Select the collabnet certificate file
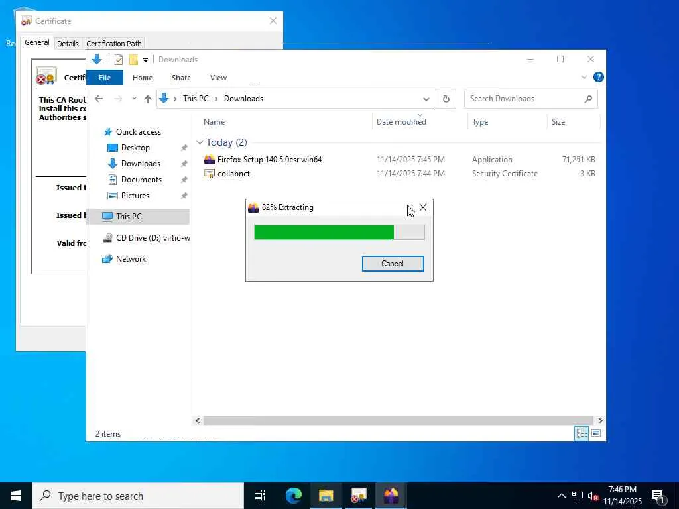 (x=233, y=174)
